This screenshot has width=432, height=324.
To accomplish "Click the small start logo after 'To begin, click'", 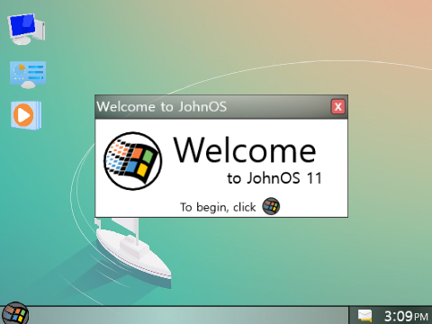I will 271,206.
